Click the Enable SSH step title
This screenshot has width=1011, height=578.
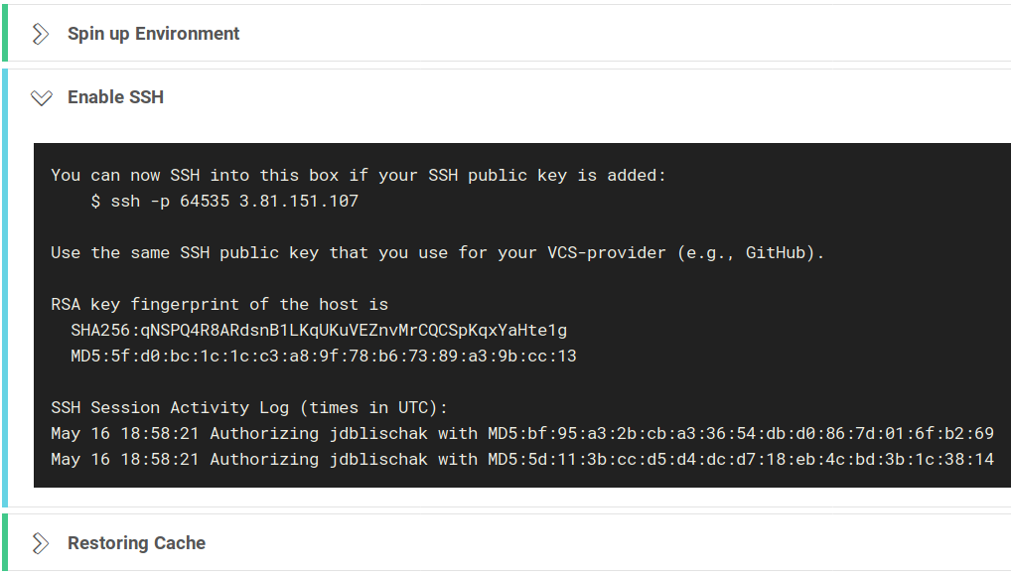click(116, 97)
